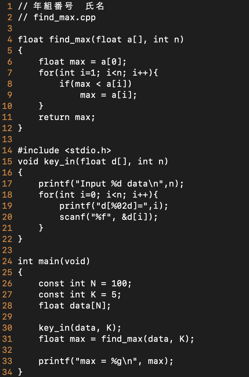Click the #include <stdio.h> line
249x377 pixels.
coord(65,151)
